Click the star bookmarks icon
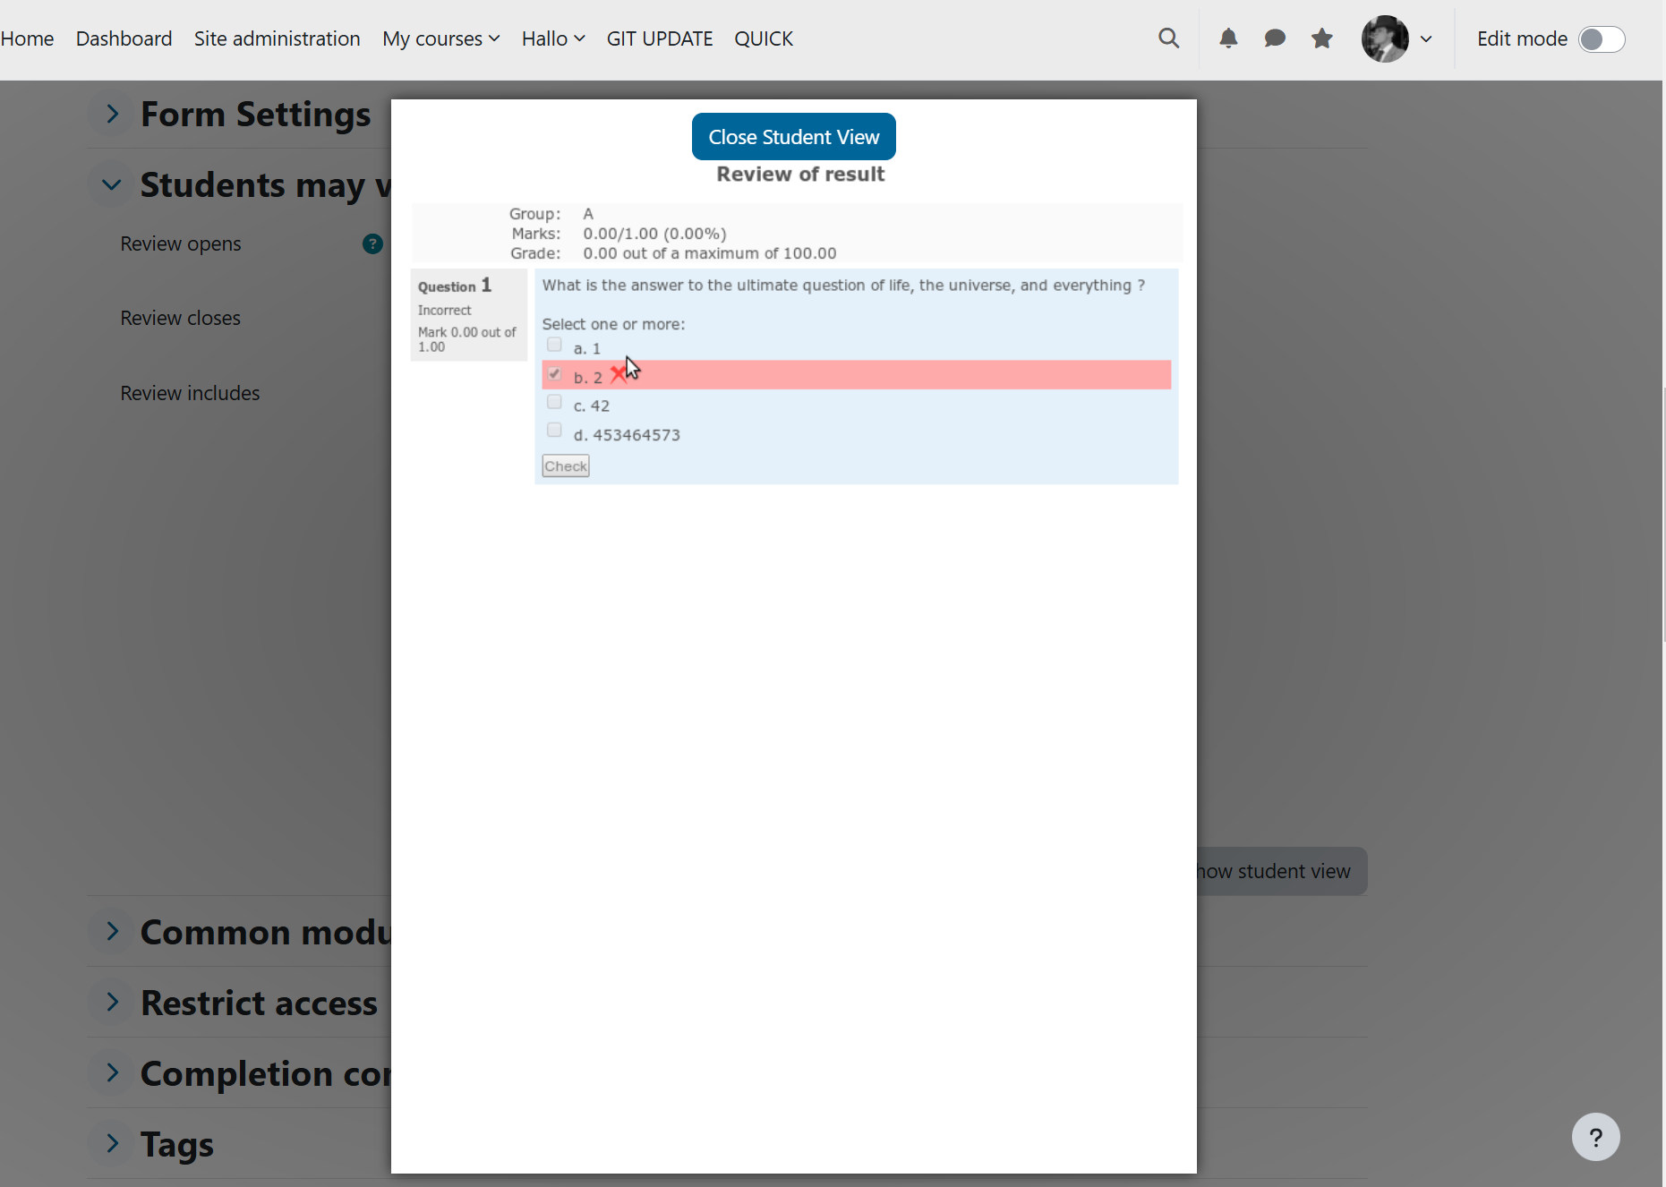The height and width of the screenshot is (1187, 1666). [x=1322, y=38]
